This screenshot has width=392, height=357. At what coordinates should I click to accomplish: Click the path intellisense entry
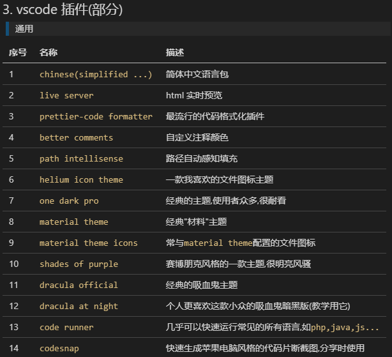81,158
